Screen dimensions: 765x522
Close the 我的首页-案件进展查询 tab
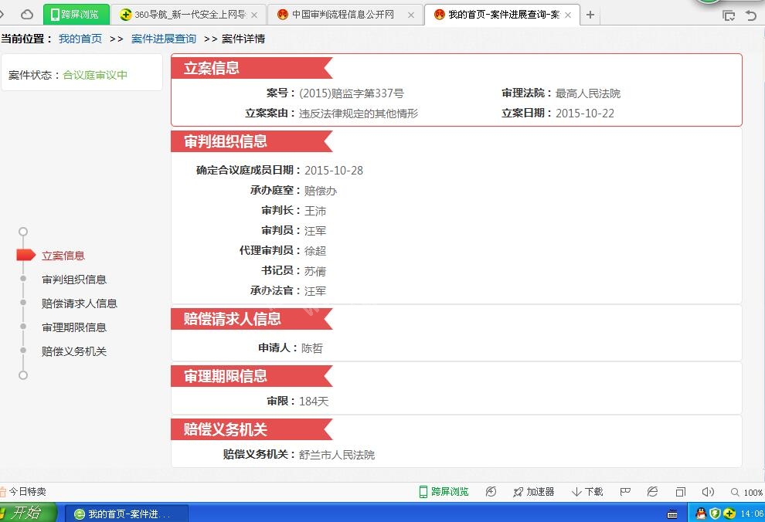568,15
